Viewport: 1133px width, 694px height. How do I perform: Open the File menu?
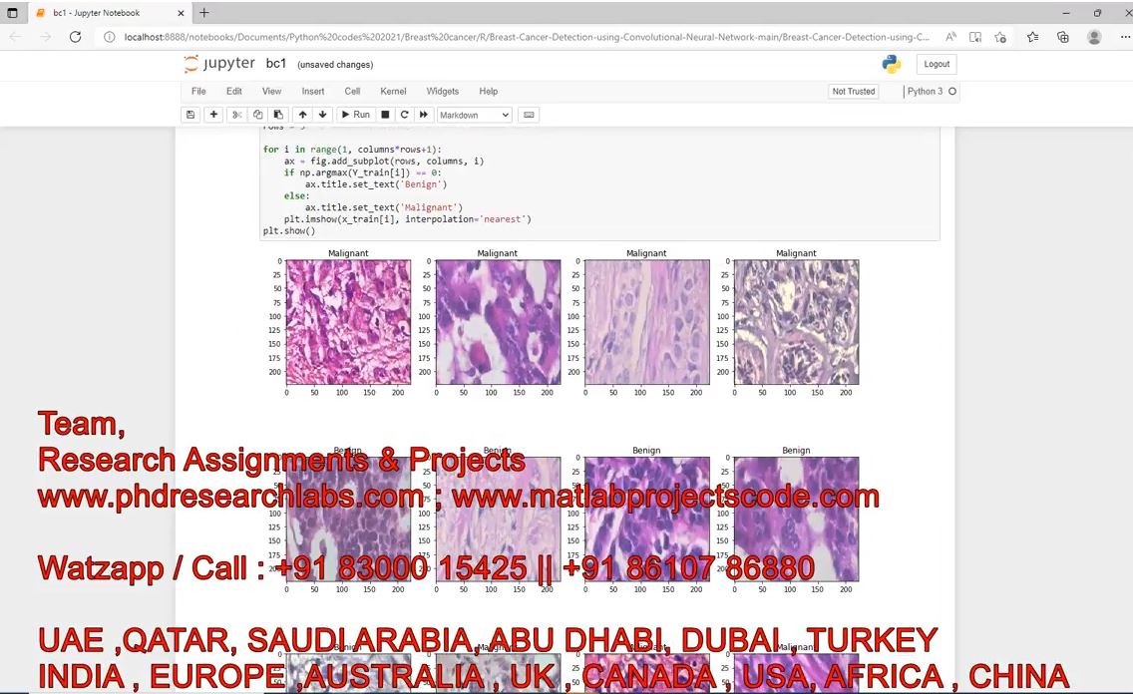coord(198,92)
